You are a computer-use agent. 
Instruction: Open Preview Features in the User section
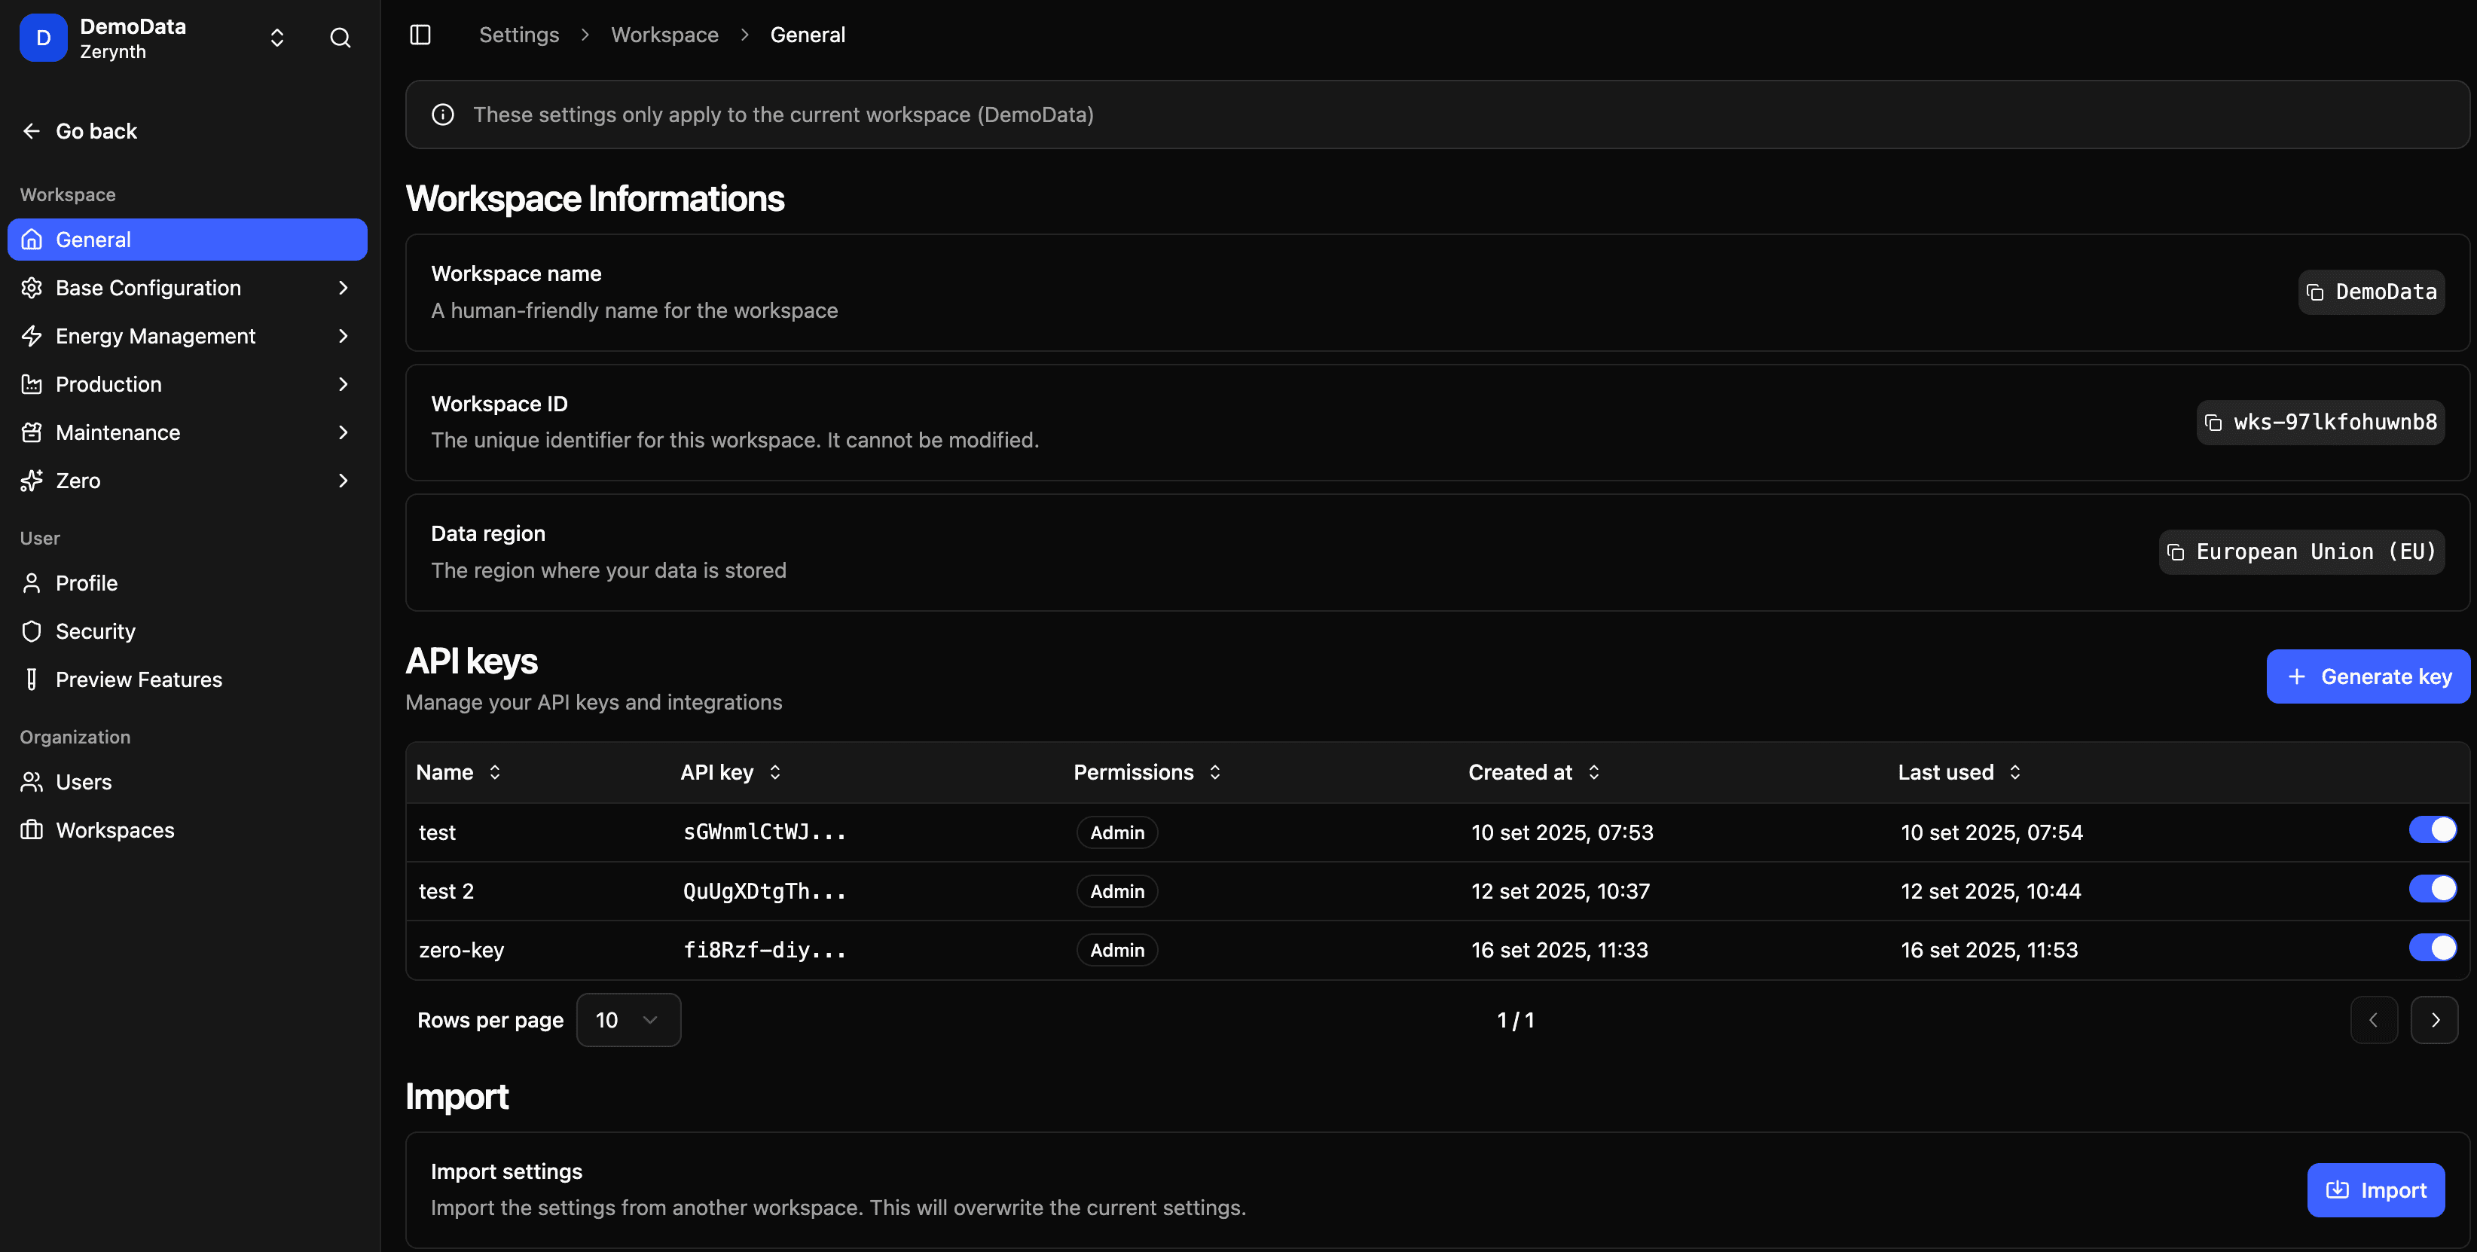[139, 679]
